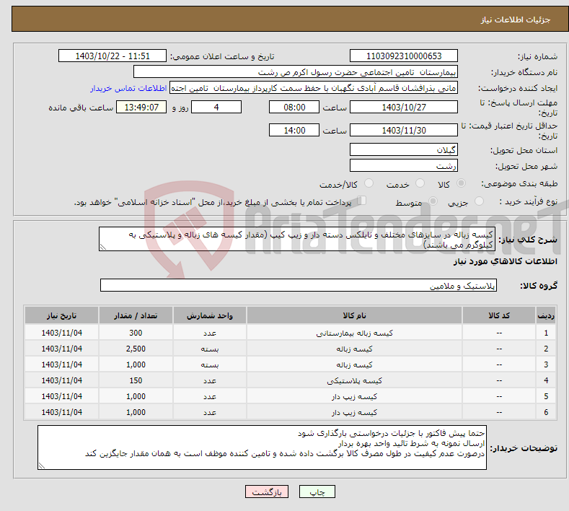This screenshot has height=511, width=569.
Task: Click the price validity date 1403/11/30
Action: click(x=404, y=130)
